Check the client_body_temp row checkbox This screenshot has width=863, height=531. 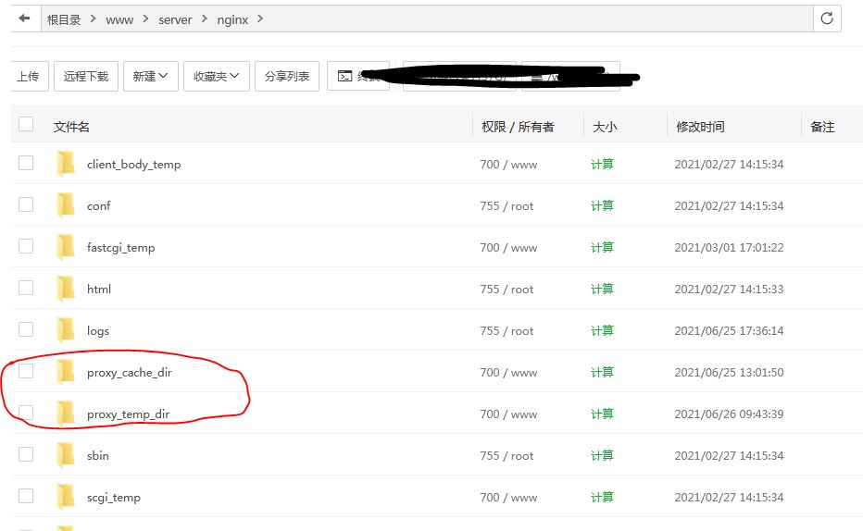coord(26,163)
